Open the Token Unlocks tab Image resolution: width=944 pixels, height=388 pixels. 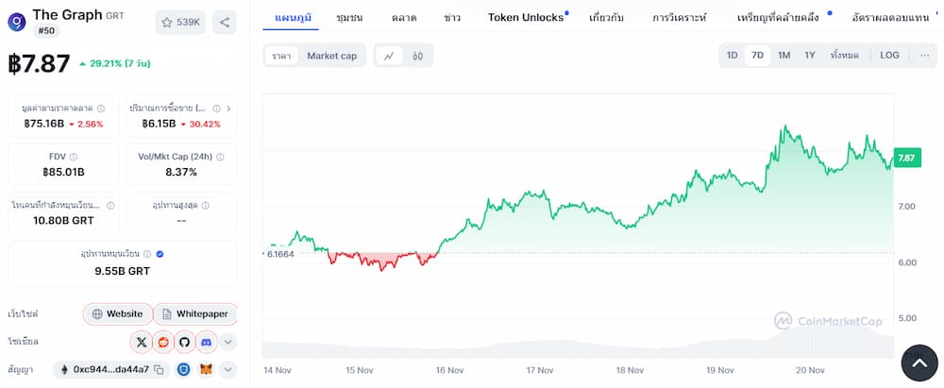pos(526,18)
